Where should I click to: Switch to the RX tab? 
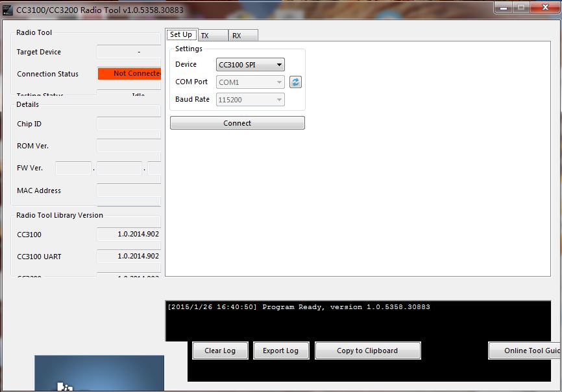click(243, 36)
